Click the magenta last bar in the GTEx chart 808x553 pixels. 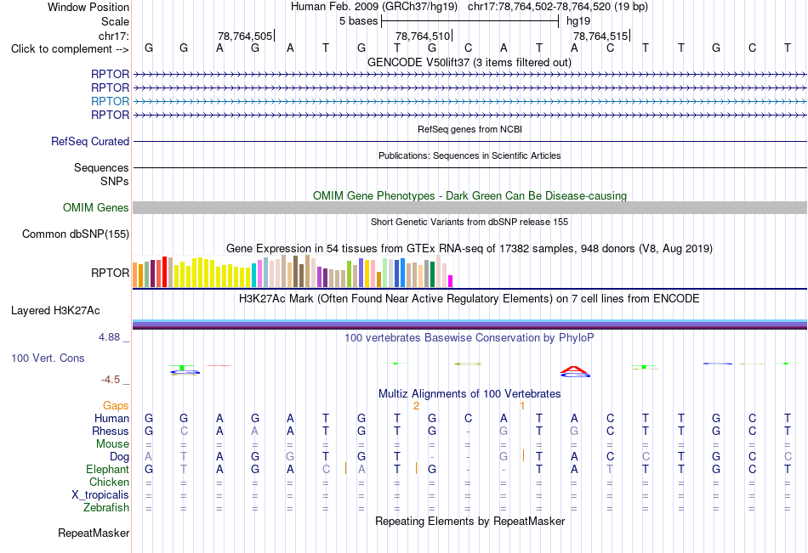click(451, 281)
